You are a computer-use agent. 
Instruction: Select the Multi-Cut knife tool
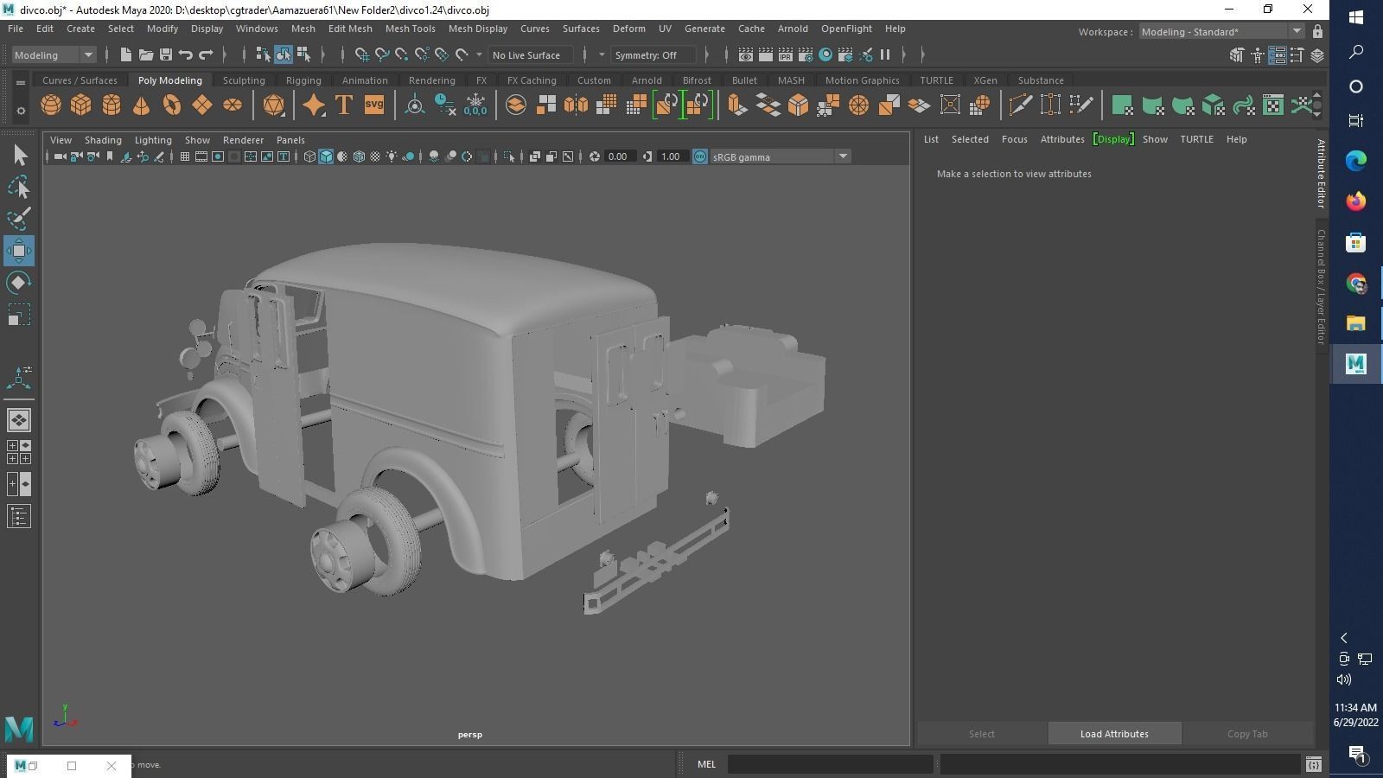[1020, 105]
